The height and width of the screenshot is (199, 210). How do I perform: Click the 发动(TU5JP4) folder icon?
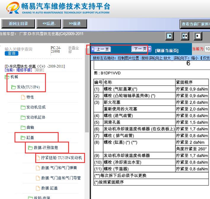pyautogui.click(x=13, y=87)
